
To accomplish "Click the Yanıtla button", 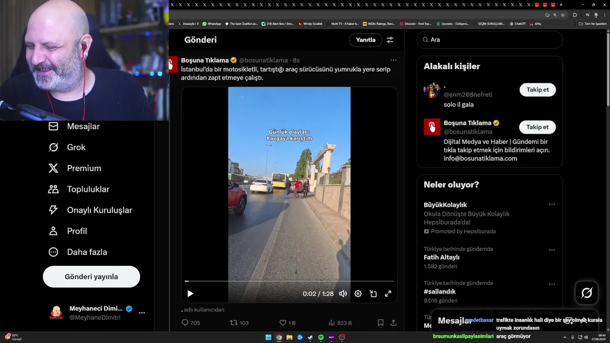I will tap(366, 40).
